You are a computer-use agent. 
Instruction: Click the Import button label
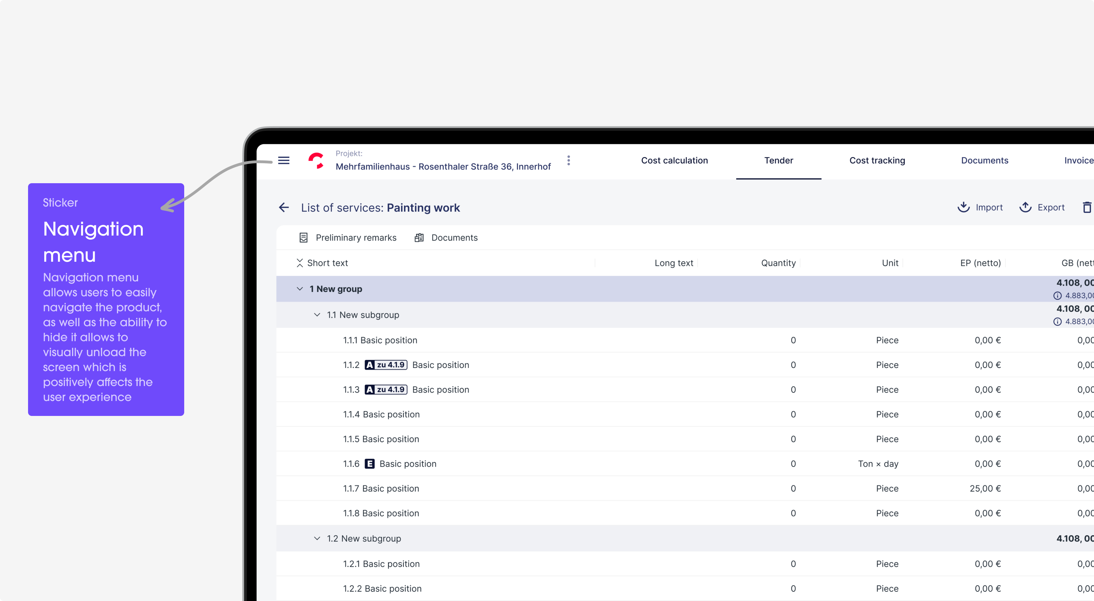coord(989,207)
